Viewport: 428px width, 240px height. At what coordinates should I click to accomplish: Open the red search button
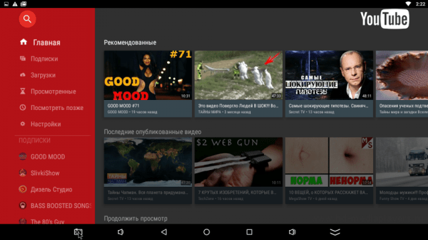tap(27, 19)
